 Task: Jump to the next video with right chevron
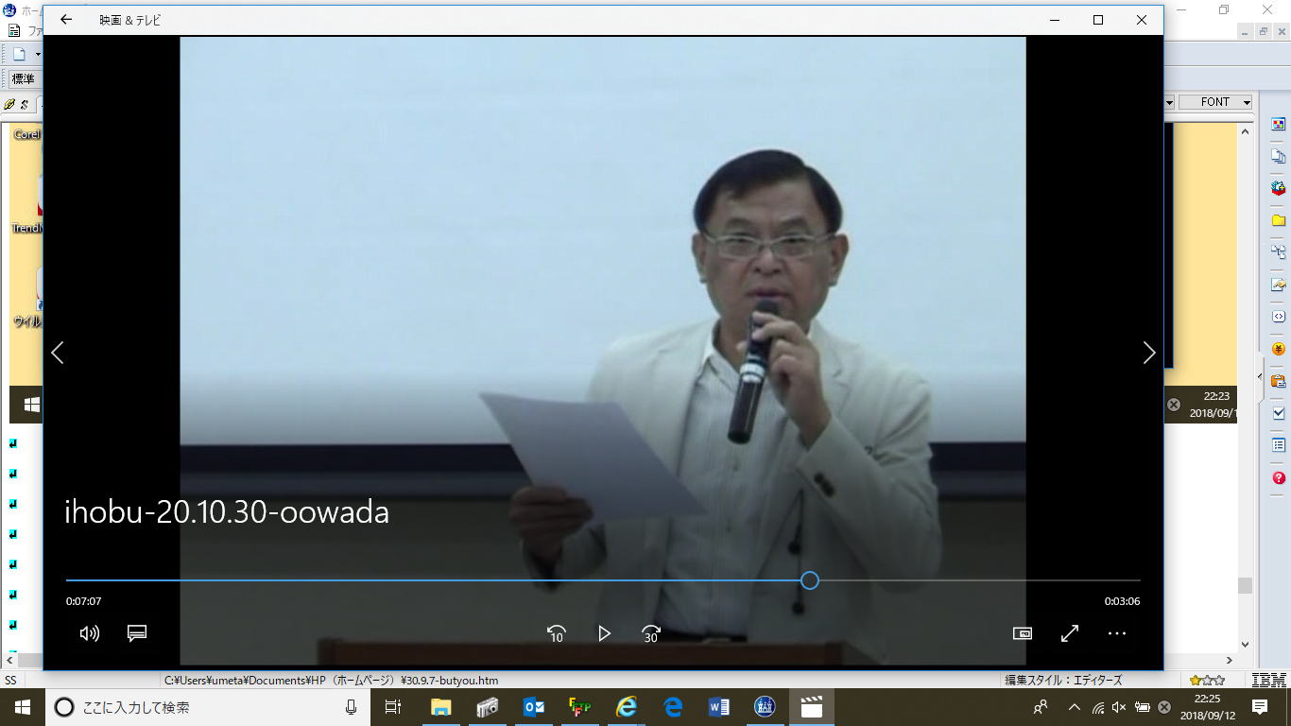[x=1148, y=353]
